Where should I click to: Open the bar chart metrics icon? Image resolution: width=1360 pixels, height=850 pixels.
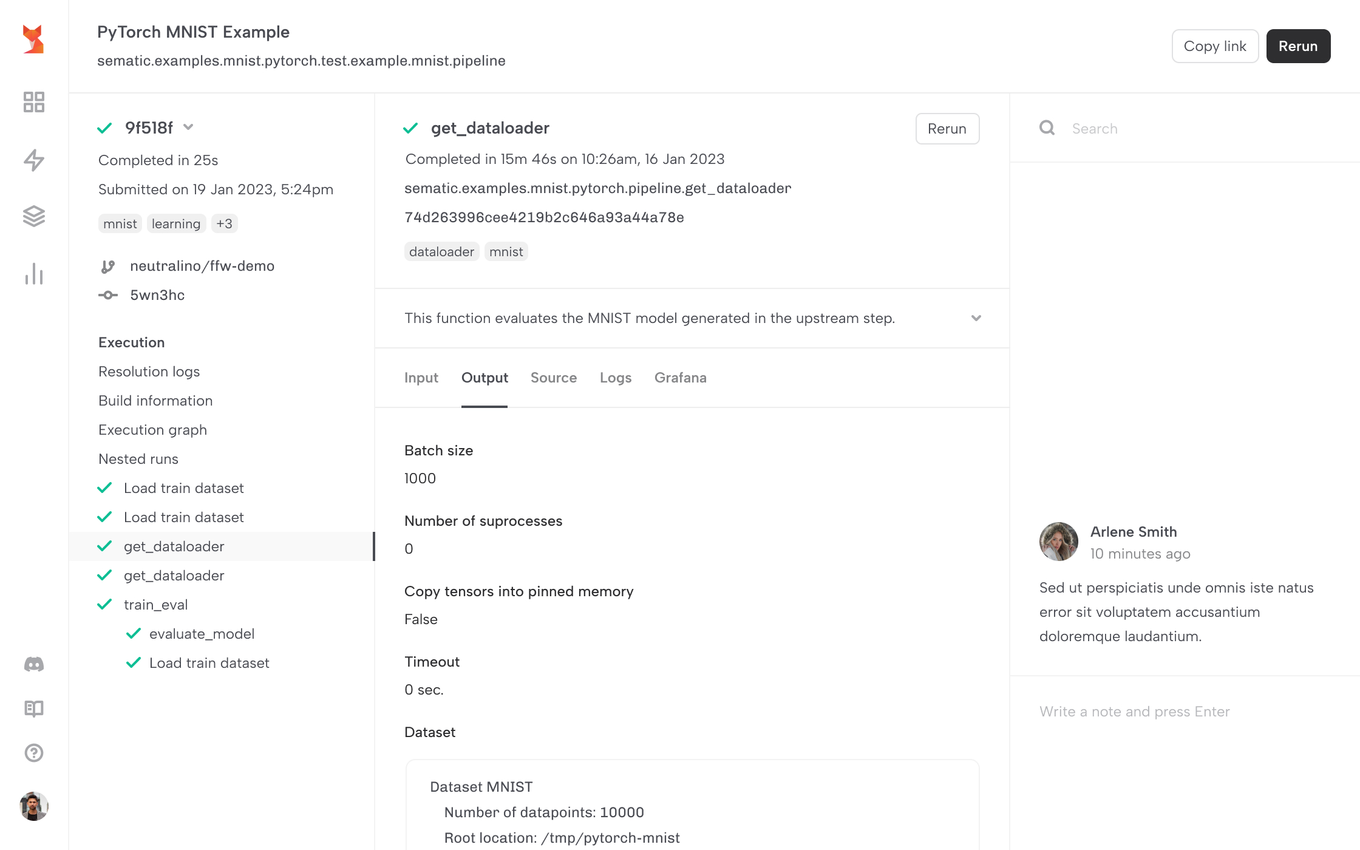(x=34, y=274)
